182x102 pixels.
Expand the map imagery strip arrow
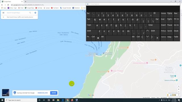(179, 95)
